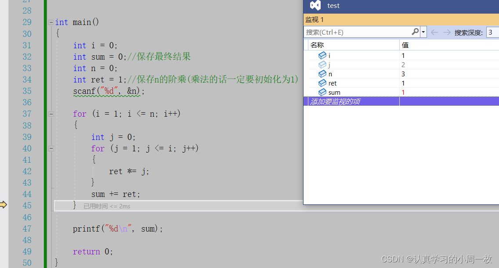Collapse the main() function block
Screen dimensions: 499x268
click(x=51, y=22)
